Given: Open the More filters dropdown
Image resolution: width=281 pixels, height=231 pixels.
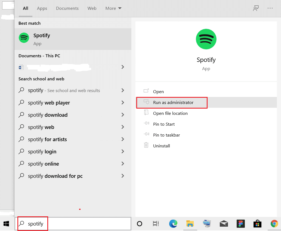Looking at the screenshot, I should [113, 8].
